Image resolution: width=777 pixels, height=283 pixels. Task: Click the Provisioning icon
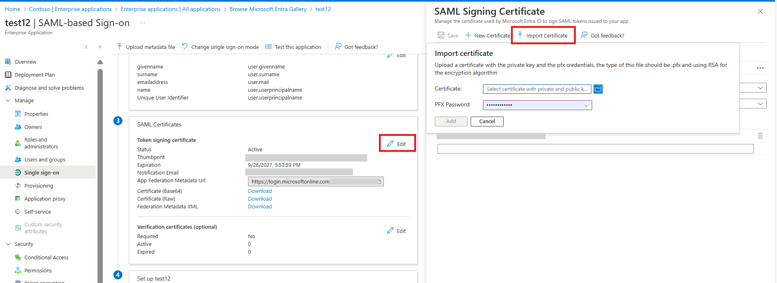tap(18, 186)
